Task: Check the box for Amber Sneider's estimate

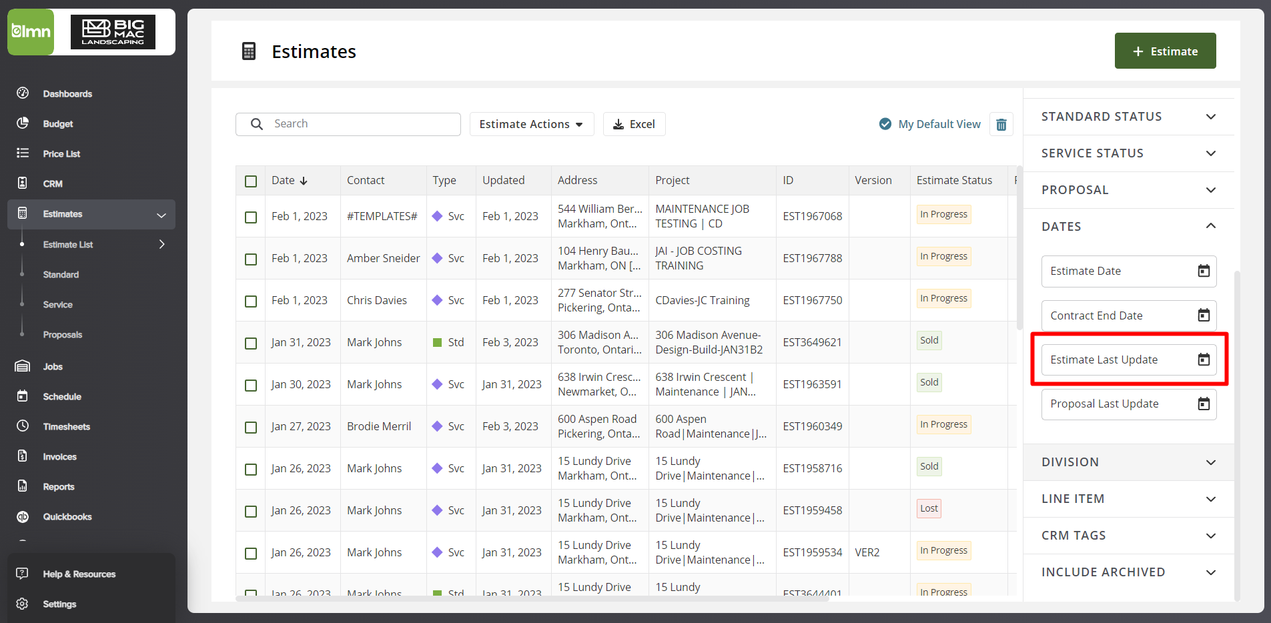Action: [x=251, y=259]
